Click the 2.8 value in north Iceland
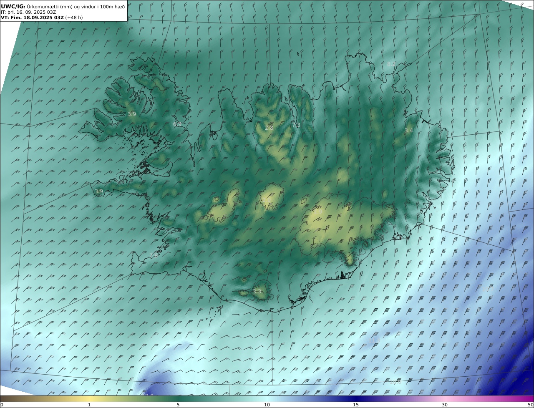Image resolution: width=534 pixels, height=408 pixels. pyautogui.click(x=269, y=128)
